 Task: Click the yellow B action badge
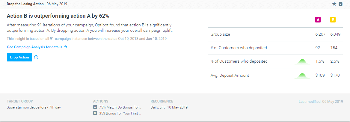(x=333, y=20)
